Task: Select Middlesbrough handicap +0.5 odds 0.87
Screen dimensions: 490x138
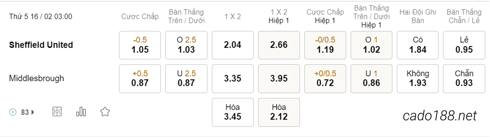Action: coord(140,79)
